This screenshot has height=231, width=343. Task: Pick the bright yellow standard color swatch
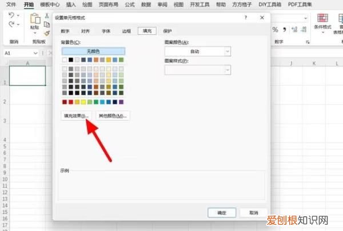(83, 102)
